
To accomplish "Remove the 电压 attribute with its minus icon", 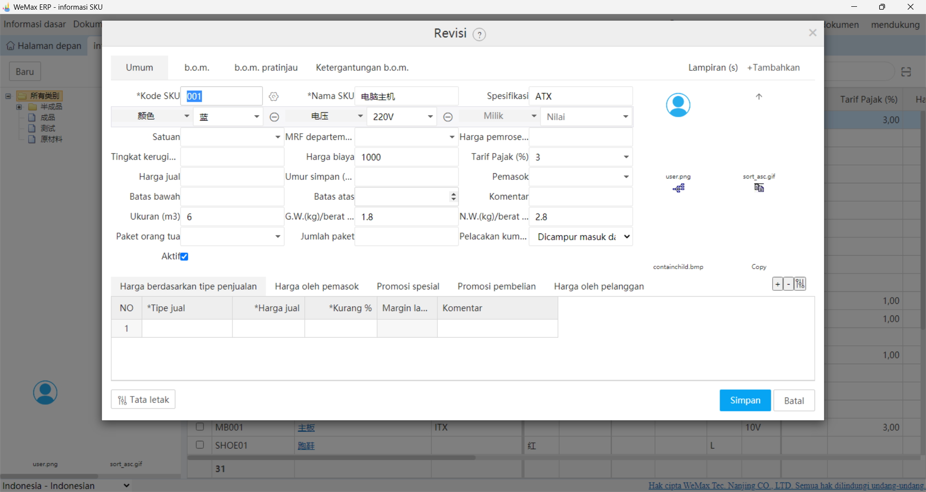I will click(x=448, y=117).
